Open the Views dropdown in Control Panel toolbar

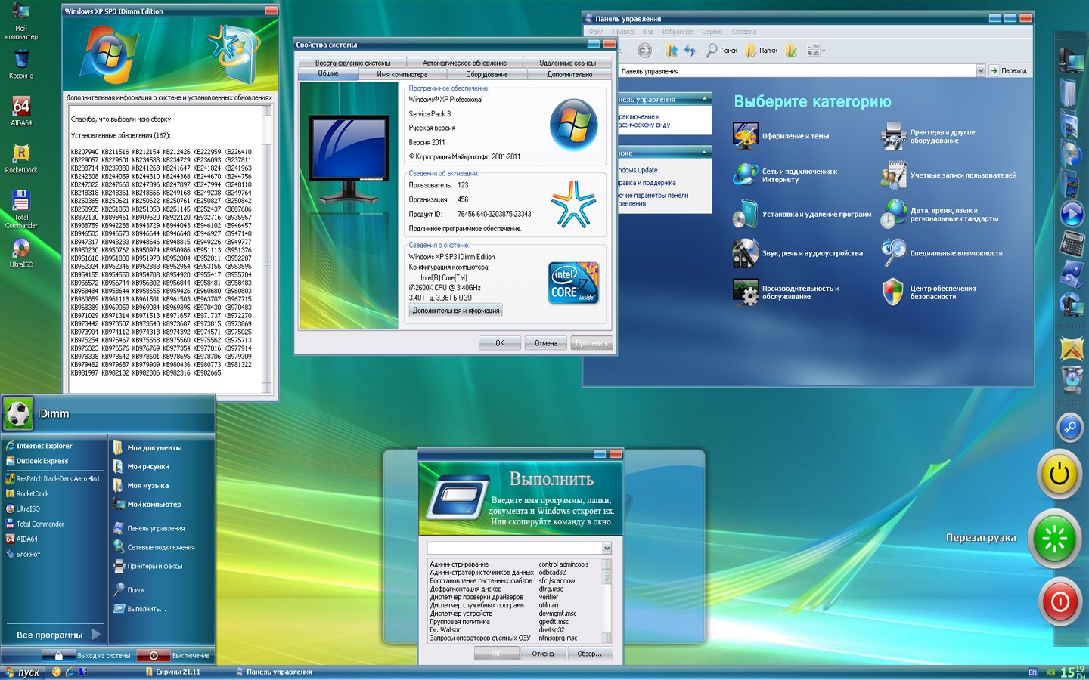coord(815,51)
